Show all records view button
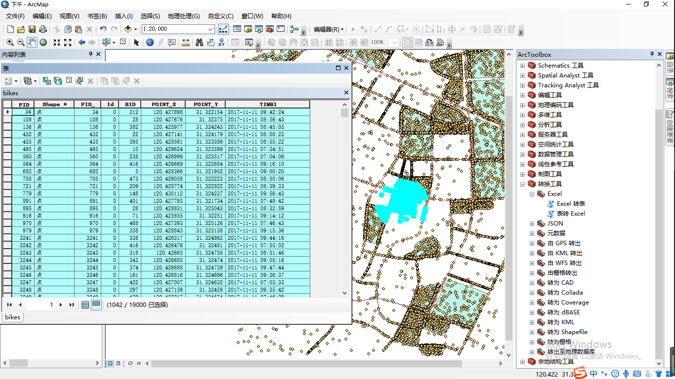This screenshot has height=379, width=675. (85, 305)
